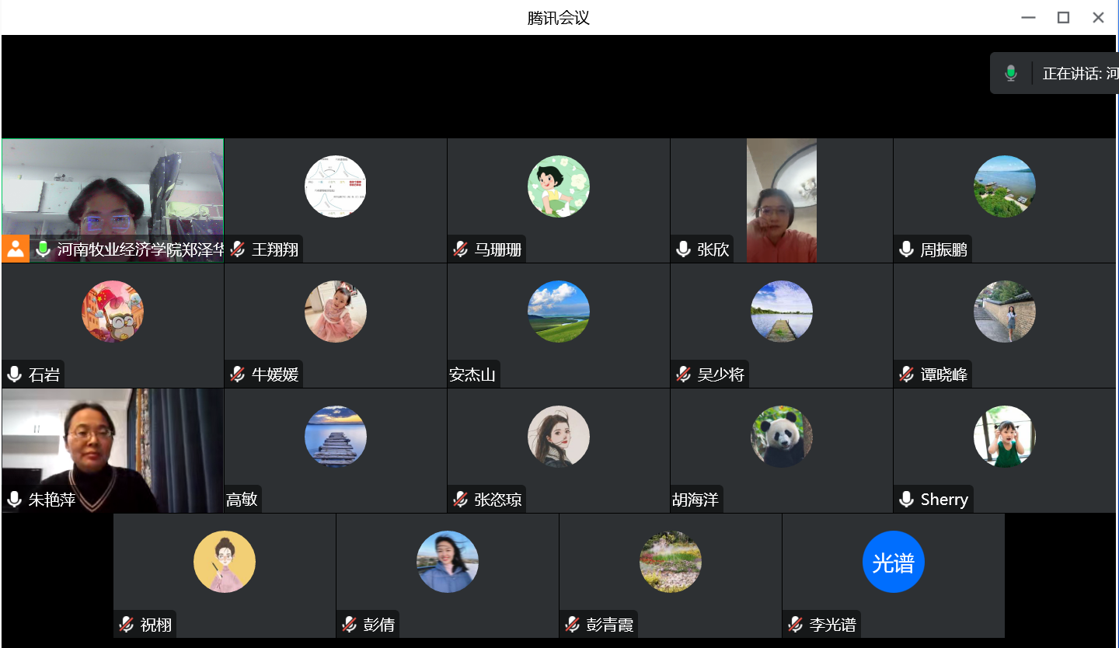1119x648 pixels.
Task: Click the green microphone icon beside 河南牧业经济学院
Action: [43, 249]
